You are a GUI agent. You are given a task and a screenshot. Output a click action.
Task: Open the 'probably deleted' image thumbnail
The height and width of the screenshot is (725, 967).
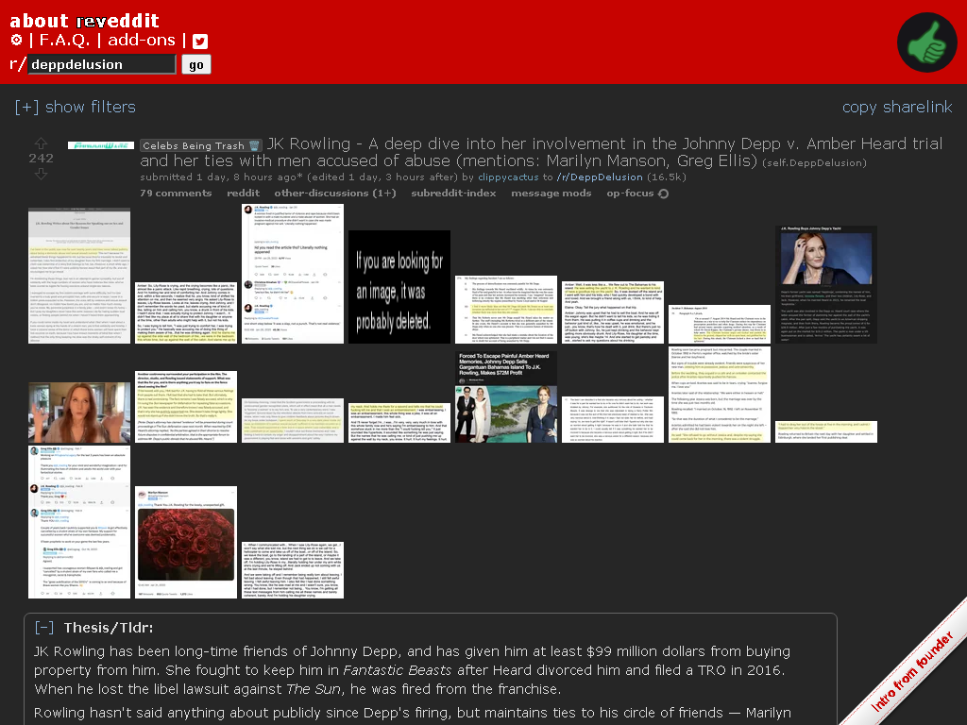point(399,287)
